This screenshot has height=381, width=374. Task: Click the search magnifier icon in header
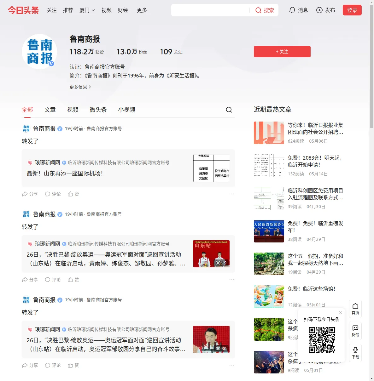coord(258,10)
